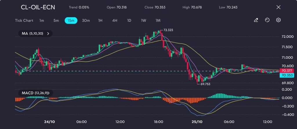Expand the MA (5,10,30) indicator settings
The height and width of the screenshot is (129, 297).
click(48, 34)
